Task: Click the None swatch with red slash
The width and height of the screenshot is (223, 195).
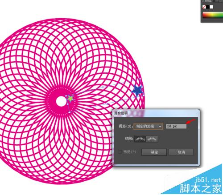Action: coord(204,7)
